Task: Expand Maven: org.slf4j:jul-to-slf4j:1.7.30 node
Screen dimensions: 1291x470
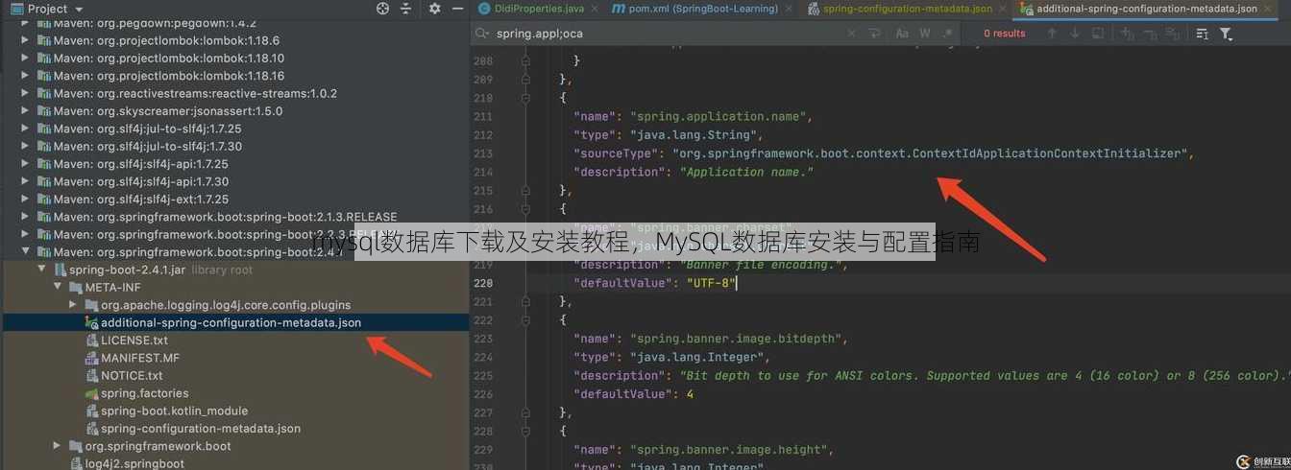Action: point(26,147)
